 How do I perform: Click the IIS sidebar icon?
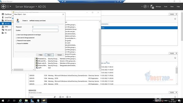pyautogui.click(x=3, y=33)
